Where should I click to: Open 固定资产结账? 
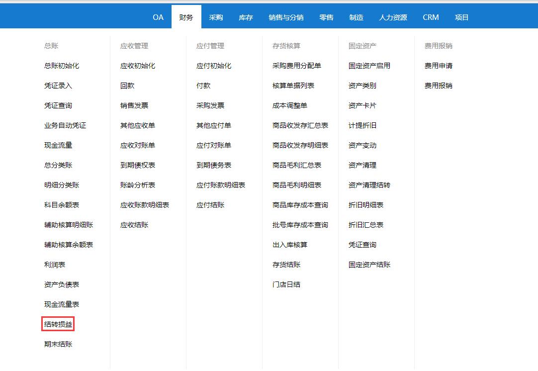pyautogui.click(x=369, y=265)
